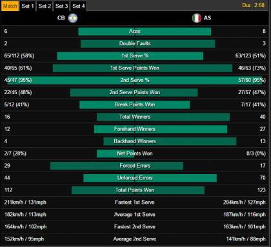Click AS's '141km/h / 88mph' value
The image size is (271, 247).
coord(246,239)
